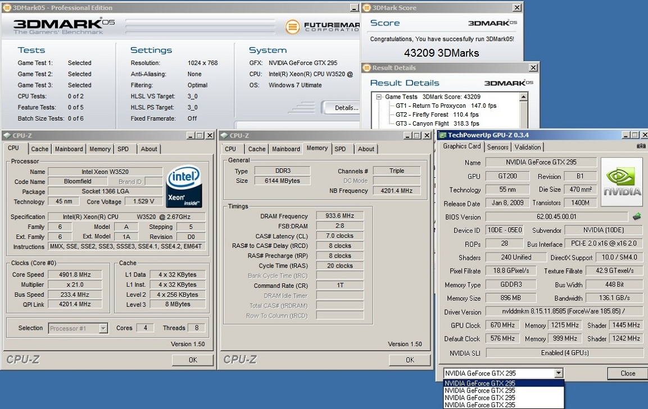
Task: Click the BIOS save chip icon in GPU-Z
Action: click(637, 216)
